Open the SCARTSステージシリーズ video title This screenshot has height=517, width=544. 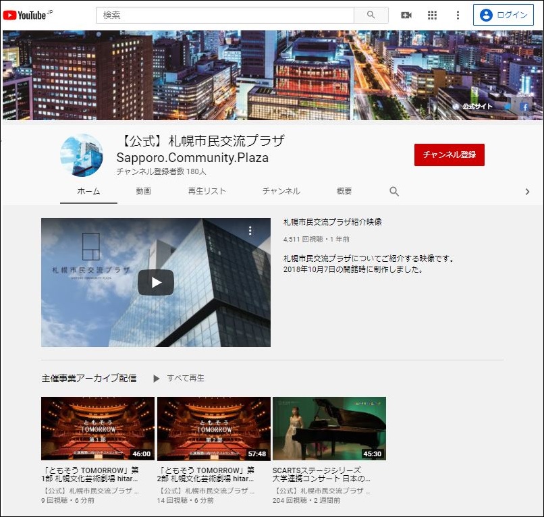point(321,474)
